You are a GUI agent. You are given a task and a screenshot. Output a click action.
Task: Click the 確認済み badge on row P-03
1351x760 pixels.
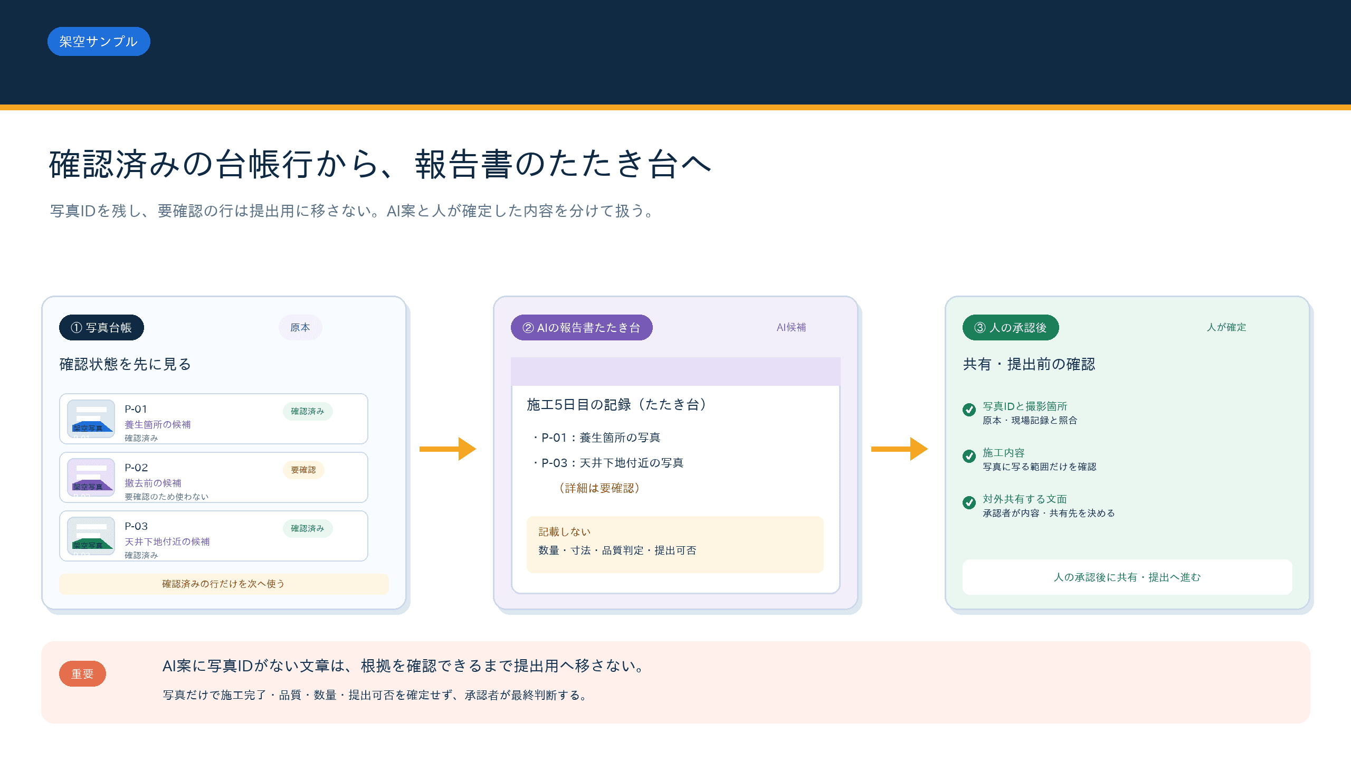click(308, 528)
